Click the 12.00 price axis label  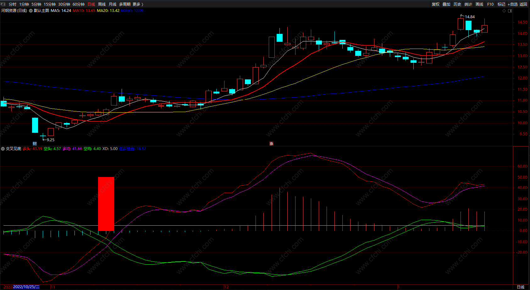click(x=522, y=78)
